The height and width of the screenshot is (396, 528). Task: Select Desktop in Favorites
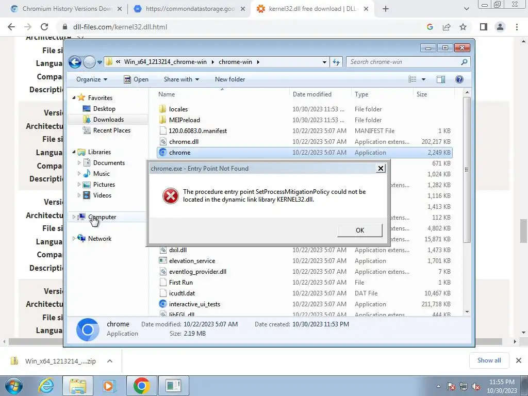click(x=104, y=109)
